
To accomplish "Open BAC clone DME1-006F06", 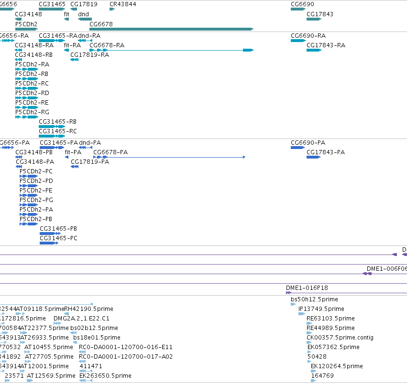I will pos(387,269).
